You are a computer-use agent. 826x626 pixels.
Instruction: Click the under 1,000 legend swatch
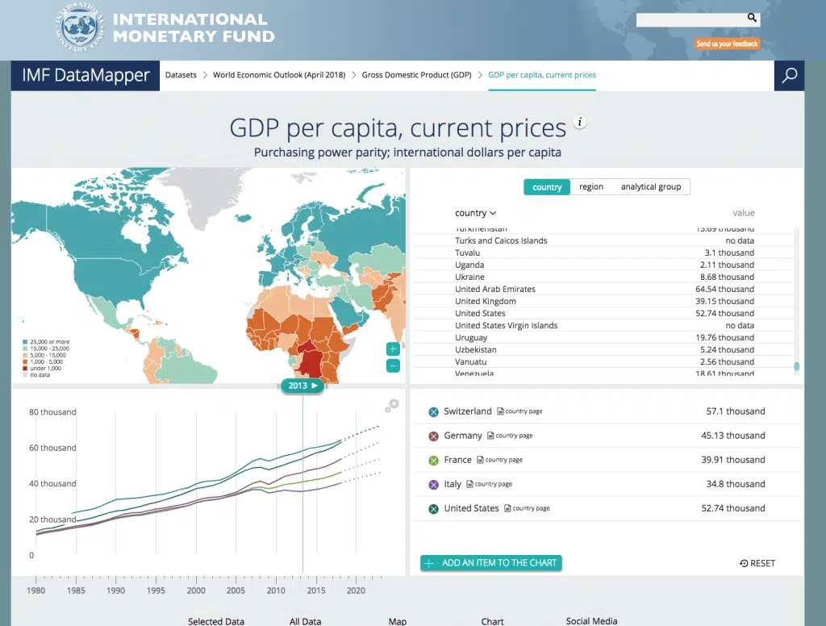pyautogui.click(x=25, y=369)
